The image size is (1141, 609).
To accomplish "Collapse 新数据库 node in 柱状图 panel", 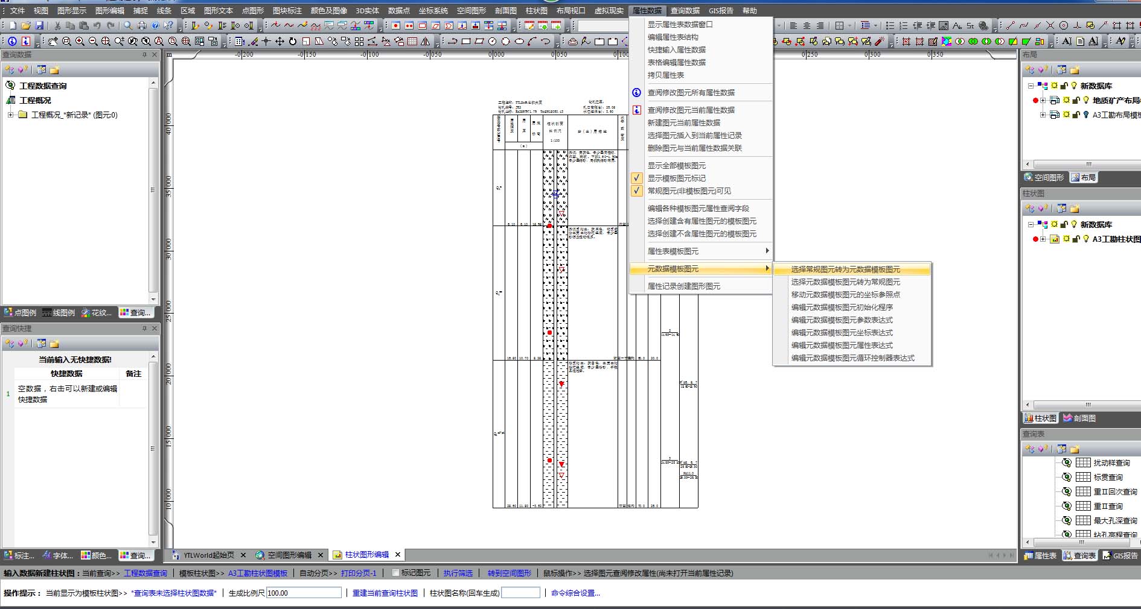I will [1031, 224].
